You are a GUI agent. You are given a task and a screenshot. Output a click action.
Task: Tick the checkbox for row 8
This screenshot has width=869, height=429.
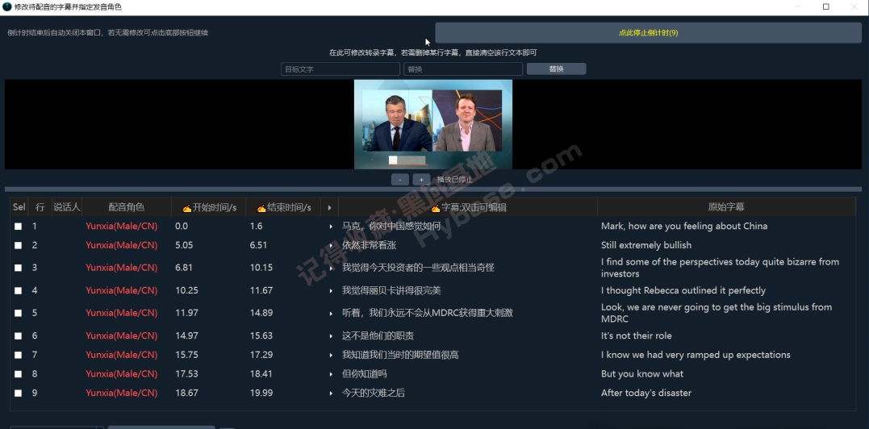pos(19,374)
